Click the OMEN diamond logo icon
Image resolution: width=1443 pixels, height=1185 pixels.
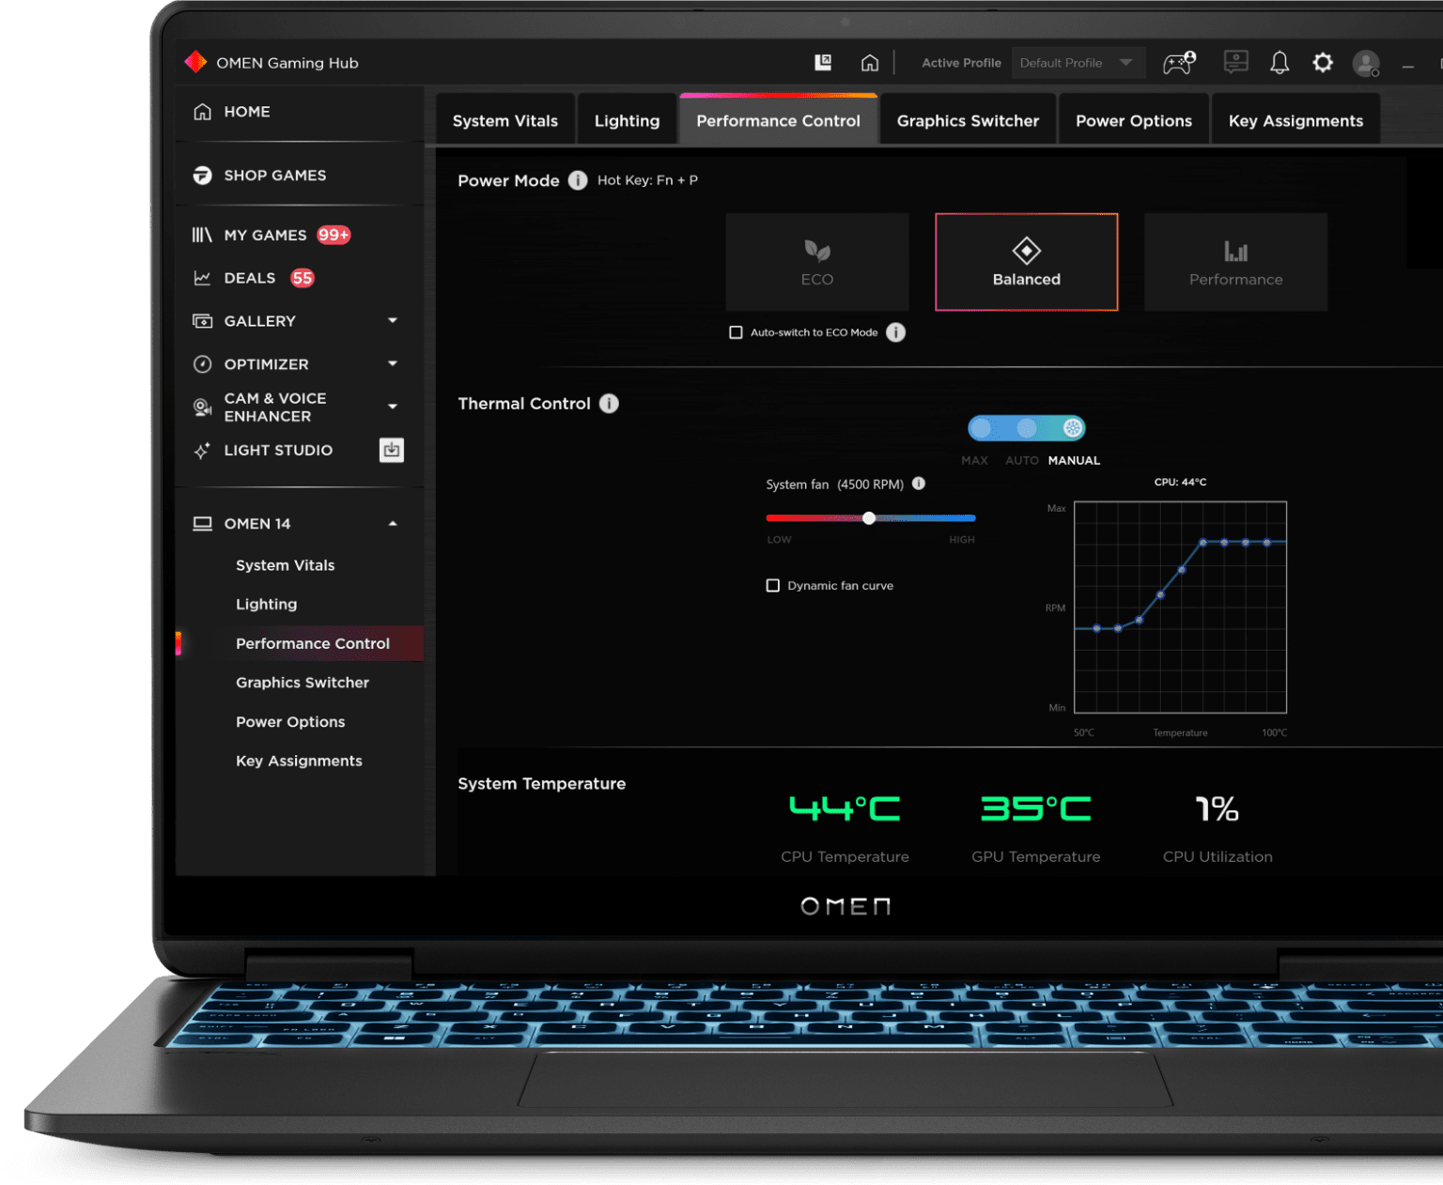point(195,62)
